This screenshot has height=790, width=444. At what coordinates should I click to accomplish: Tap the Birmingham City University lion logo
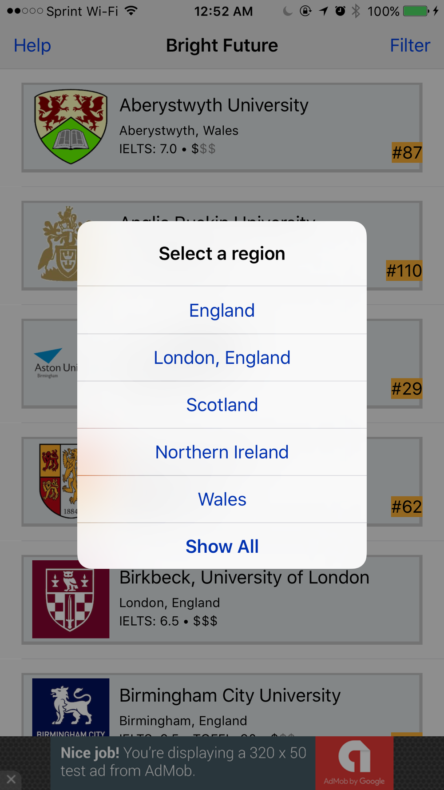[x=71, y=707]
